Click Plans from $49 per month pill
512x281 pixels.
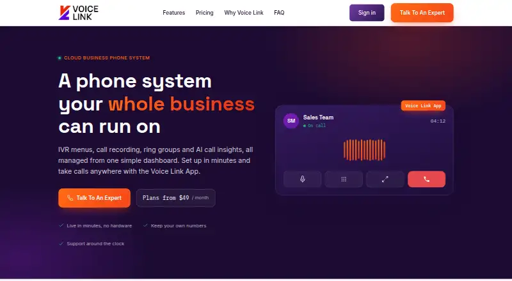pos(175,198)
